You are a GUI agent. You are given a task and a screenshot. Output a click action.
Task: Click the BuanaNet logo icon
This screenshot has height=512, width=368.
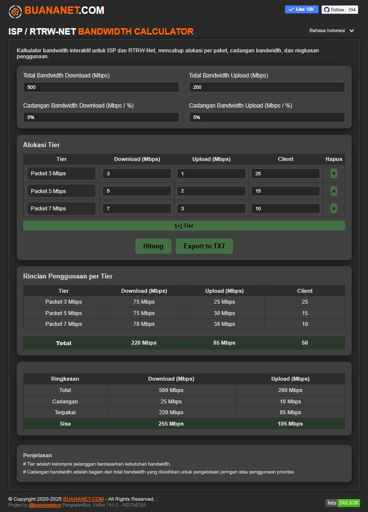[x=15, y=11]
